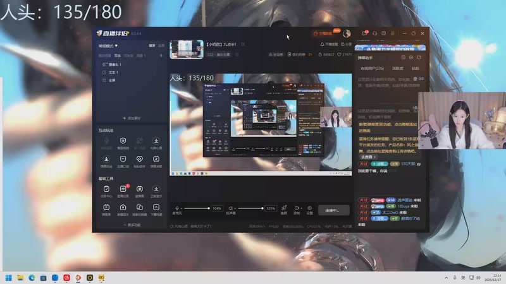Click microphone volume 104% field
Image resolution: width=506 pixels, height=284 pixels.
click(217, 208)
